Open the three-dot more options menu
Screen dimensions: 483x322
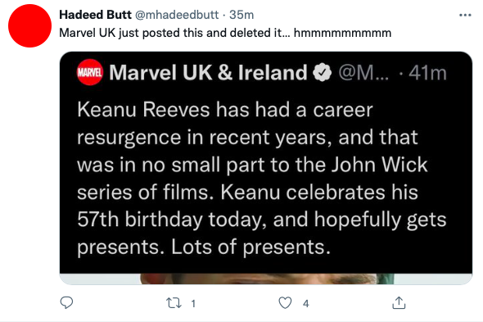[465, 15]
